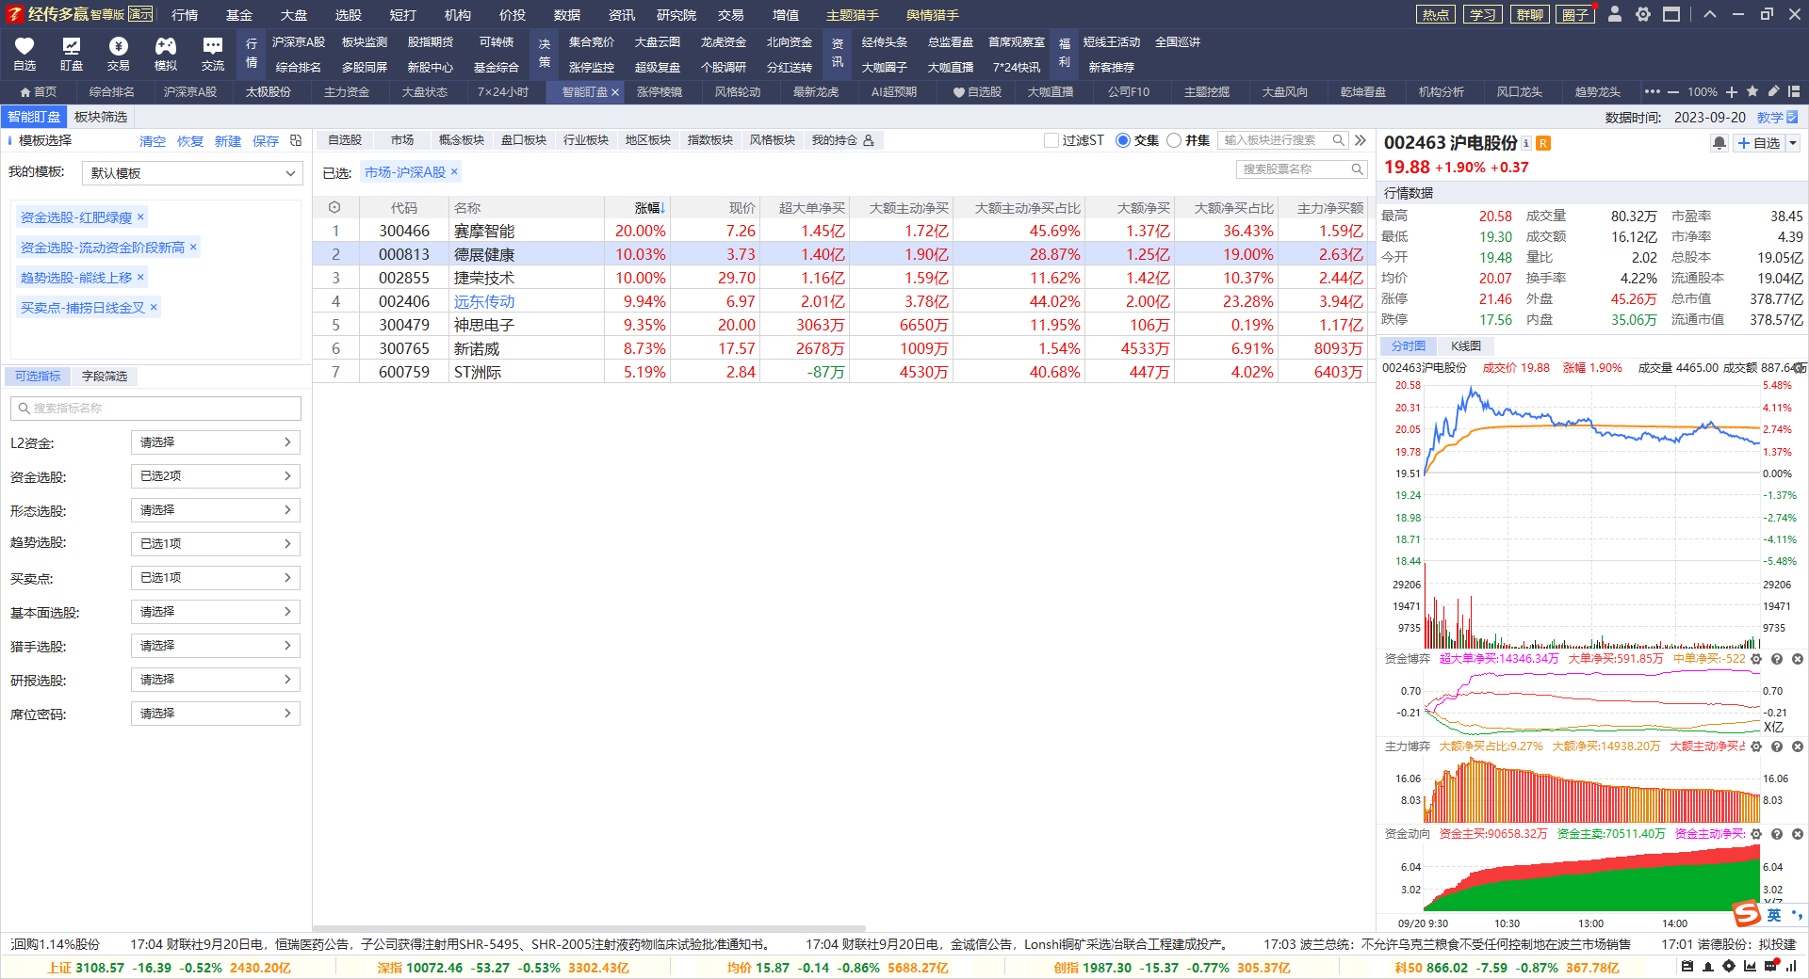
Task: Open the 盯盘 chart monitor icon
Action: (71, 47)
